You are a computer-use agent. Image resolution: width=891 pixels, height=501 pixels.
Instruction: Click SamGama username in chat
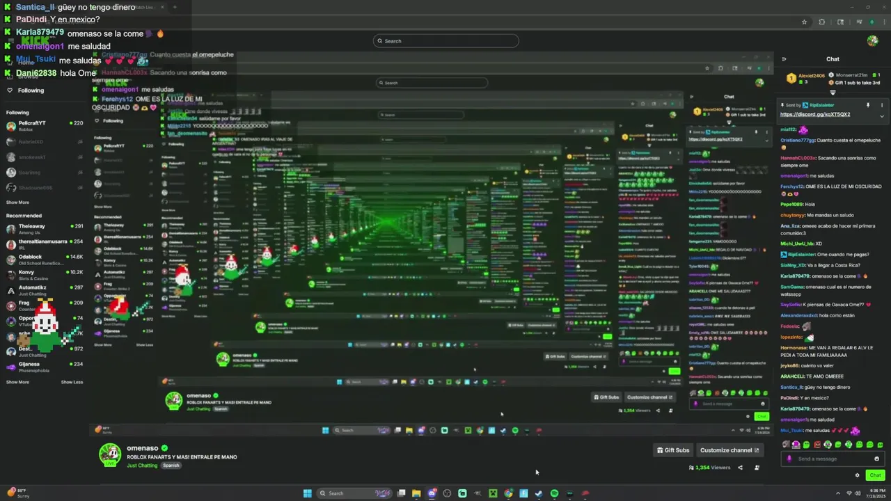[792, 287]
